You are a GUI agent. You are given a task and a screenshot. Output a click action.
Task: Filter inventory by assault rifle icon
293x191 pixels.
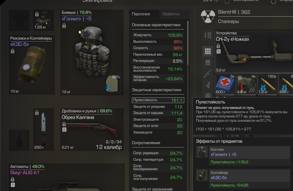208,74
